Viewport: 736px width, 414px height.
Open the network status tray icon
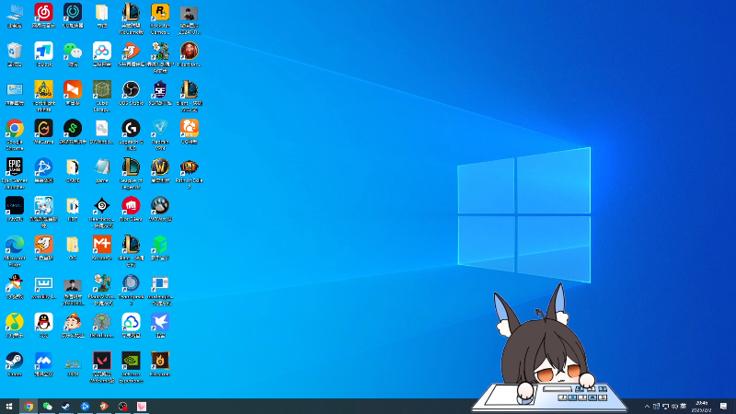pos(665,407)
